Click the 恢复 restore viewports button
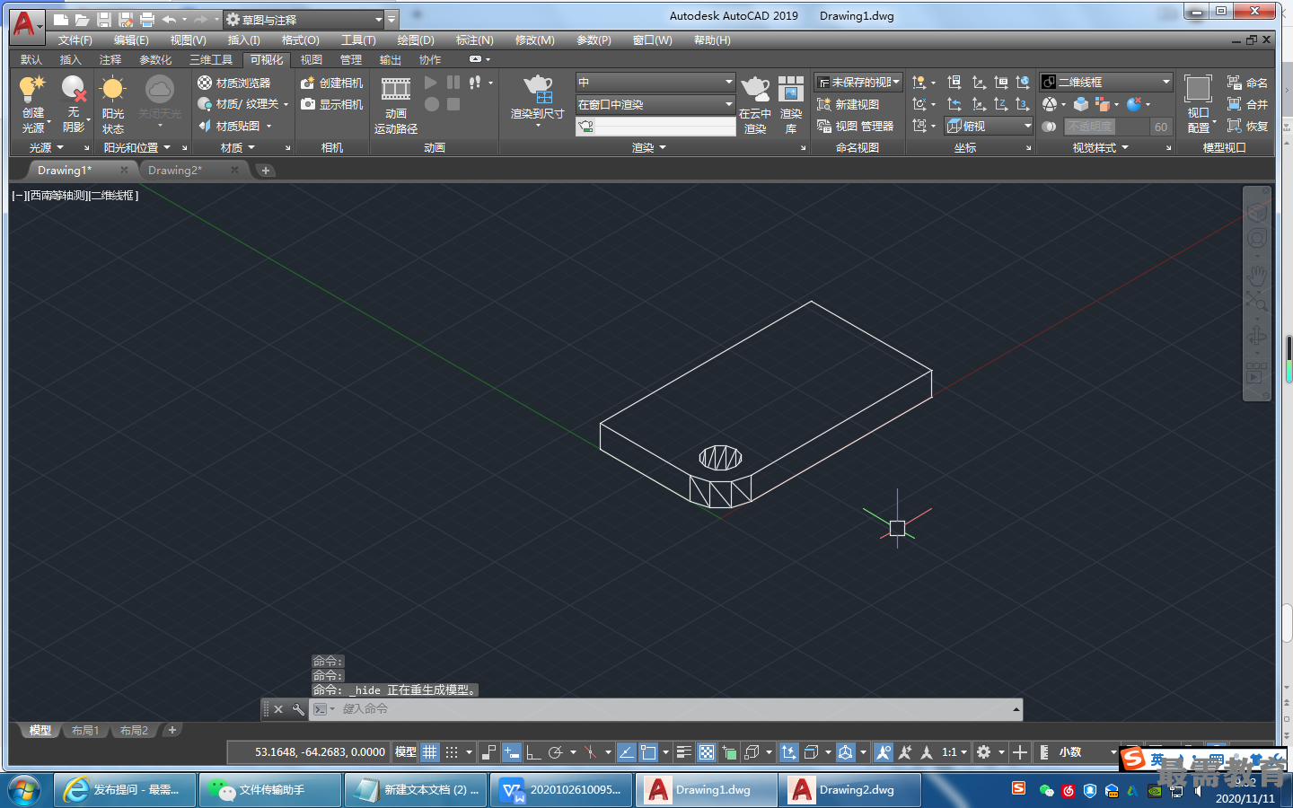 coord(1247,126)
